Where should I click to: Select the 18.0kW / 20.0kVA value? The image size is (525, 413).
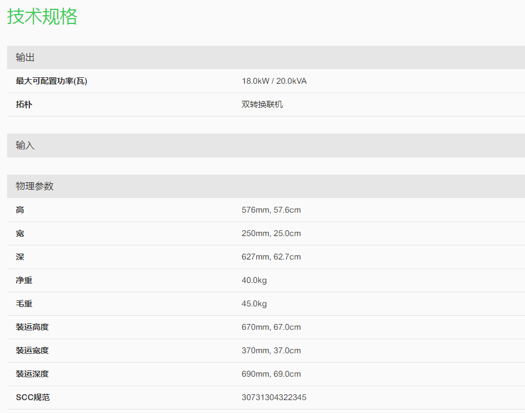click(274, 81)
